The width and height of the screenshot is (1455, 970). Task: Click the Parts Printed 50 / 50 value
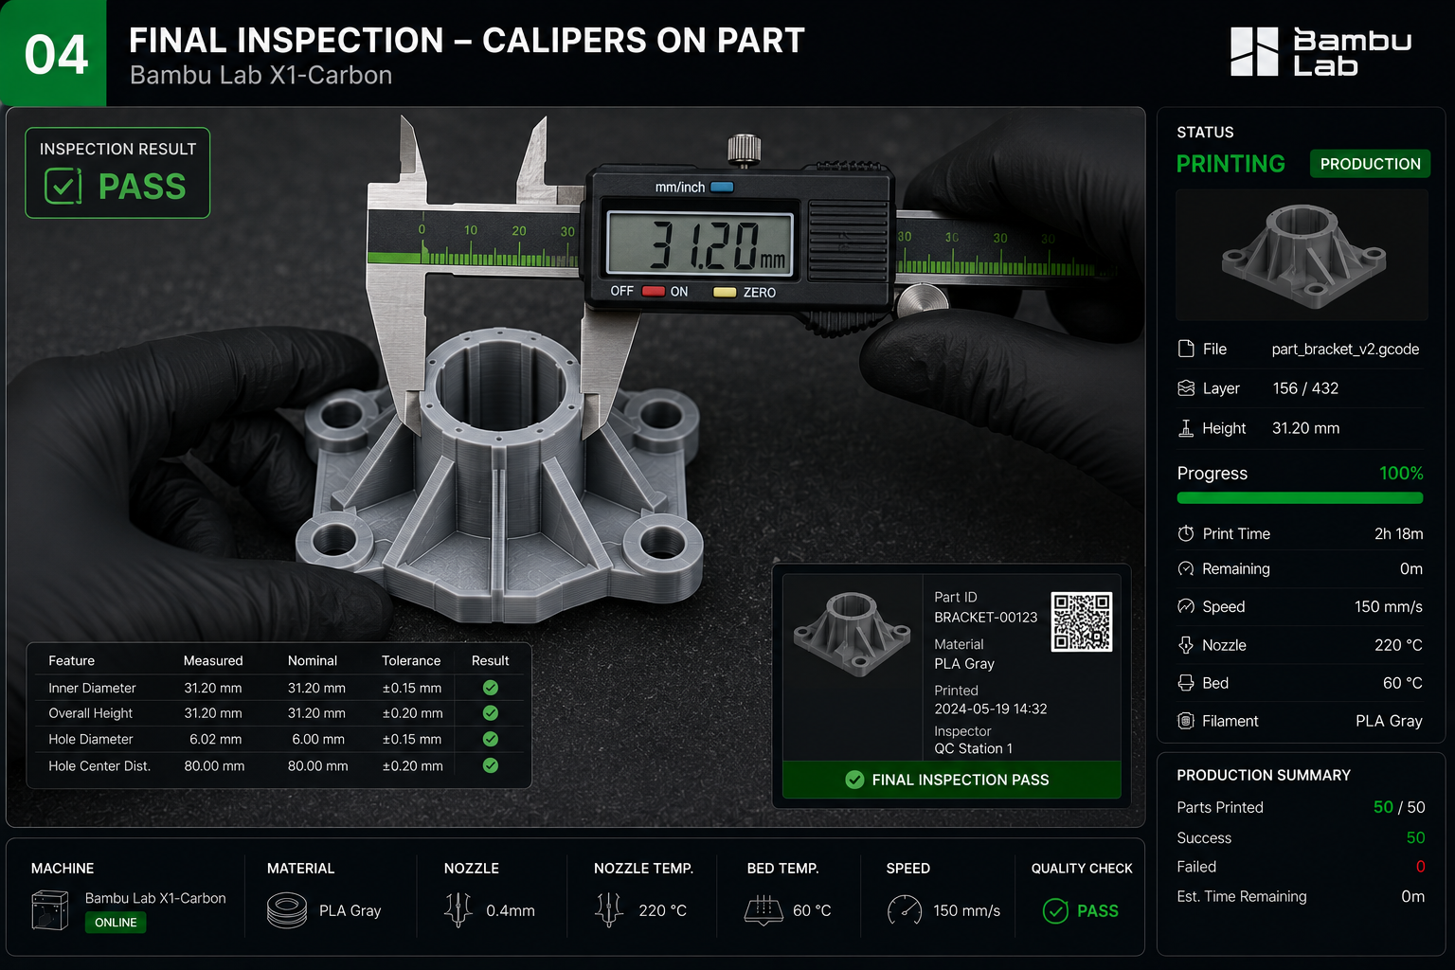point(1399,807)
